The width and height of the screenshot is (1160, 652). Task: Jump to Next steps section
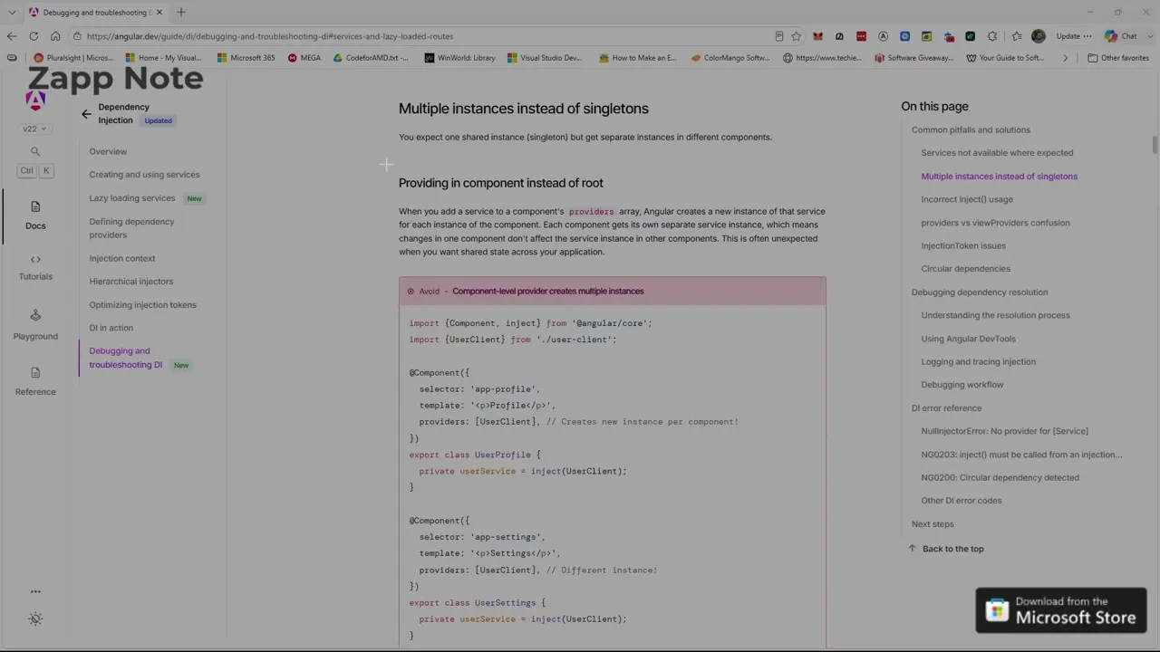tap(933, 524)
